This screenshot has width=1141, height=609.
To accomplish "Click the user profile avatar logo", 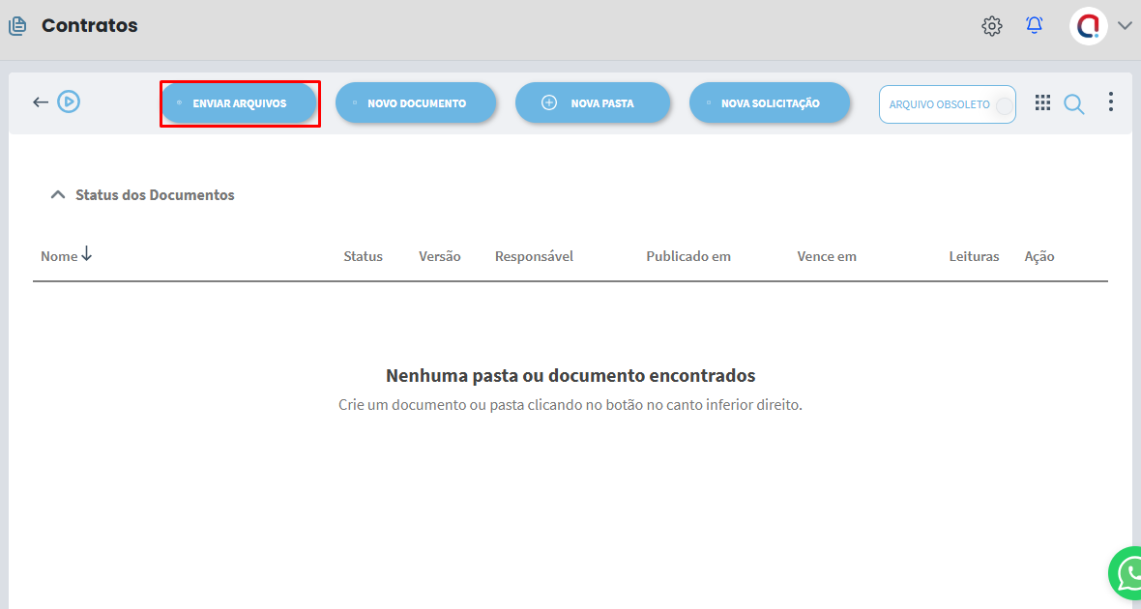I will [1088, 26].
